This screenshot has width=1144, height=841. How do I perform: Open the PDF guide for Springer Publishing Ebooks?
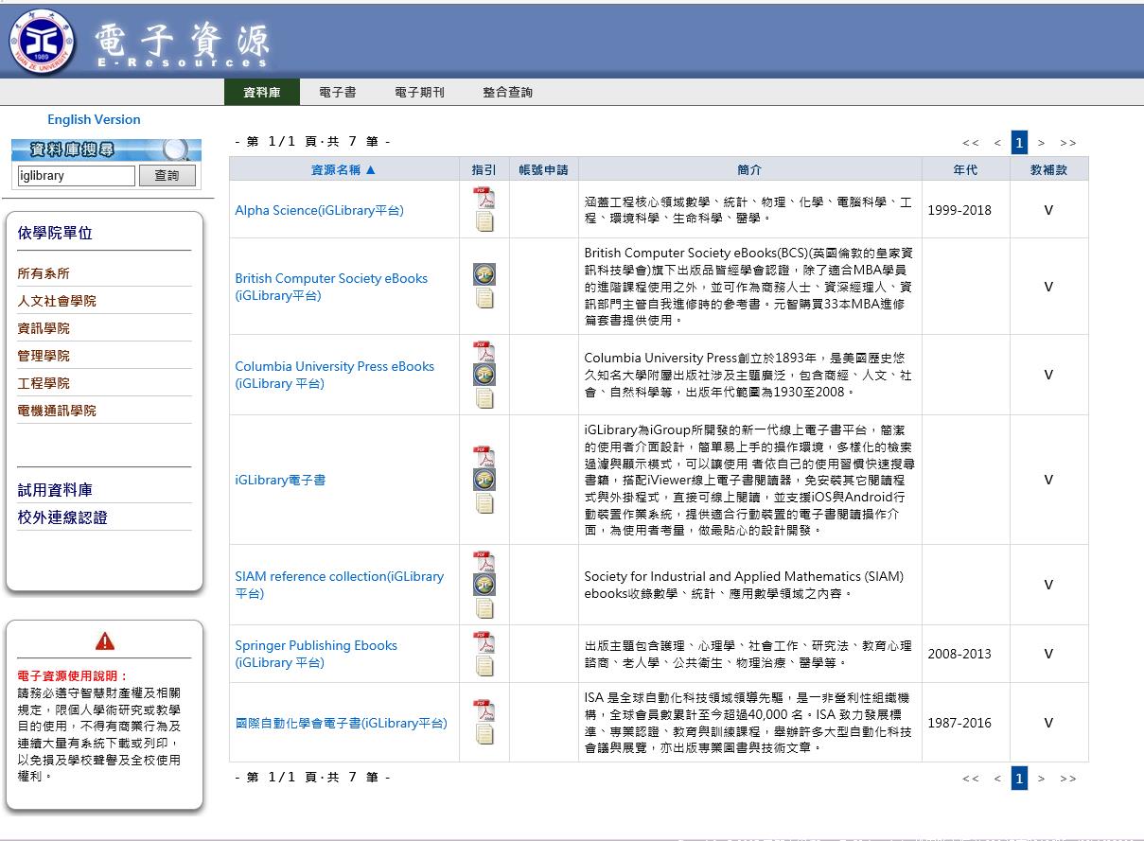coord(484,642)
